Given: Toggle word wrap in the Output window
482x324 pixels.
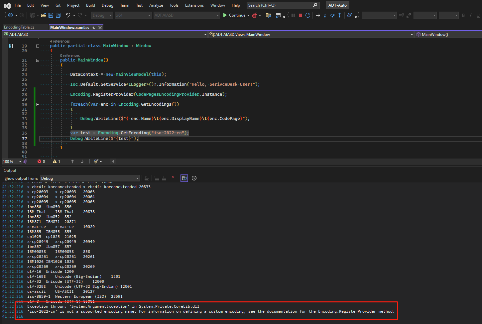Looking at the screenshot, I should [x=184, y=178].
